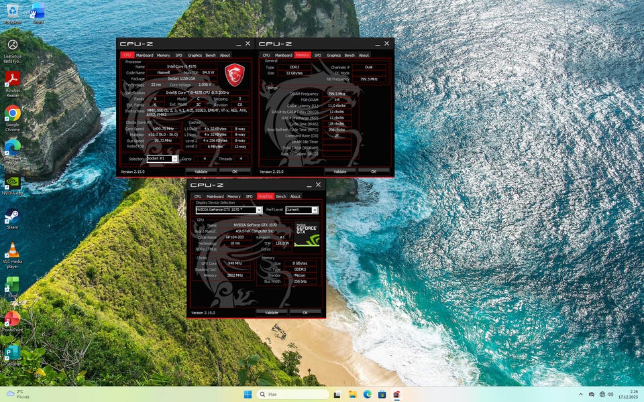Open the Word desktop shortcut
644x402 pixels.
coord(38,13)
